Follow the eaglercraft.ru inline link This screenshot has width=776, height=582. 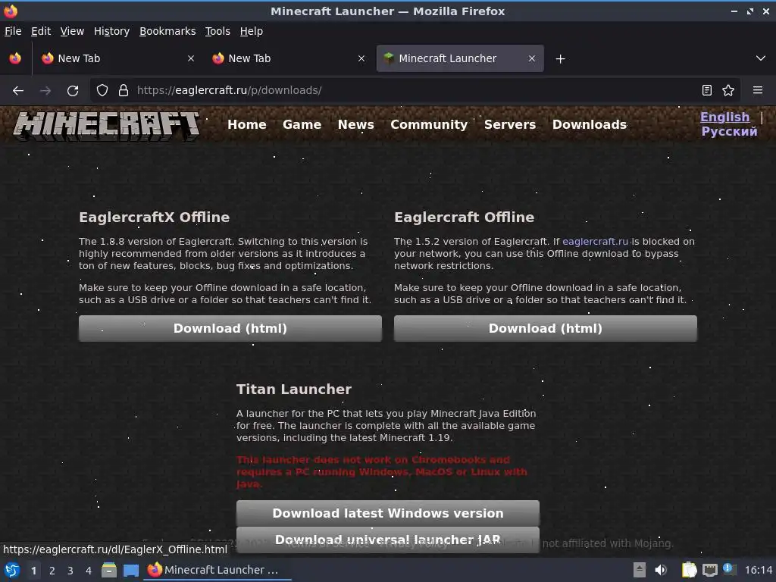point(595,242)
